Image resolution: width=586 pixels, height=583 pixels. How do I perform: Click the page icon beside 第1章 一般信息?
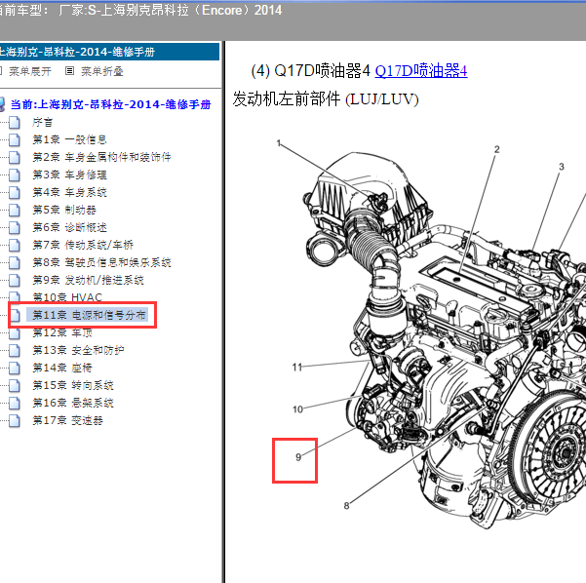pyautogui.click(x=15, y=139)
